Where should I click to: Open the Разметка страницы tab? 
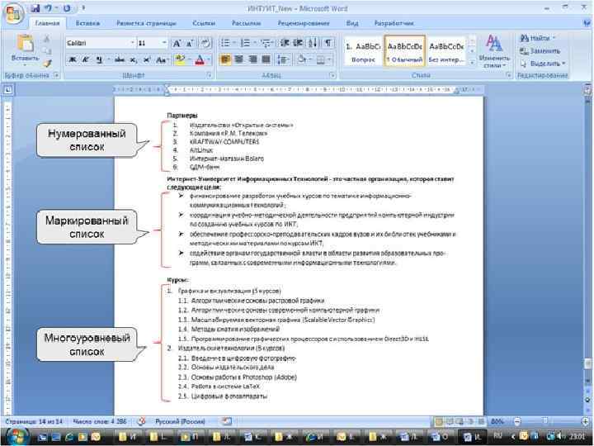pyautogui.click(x=146, y=23)
